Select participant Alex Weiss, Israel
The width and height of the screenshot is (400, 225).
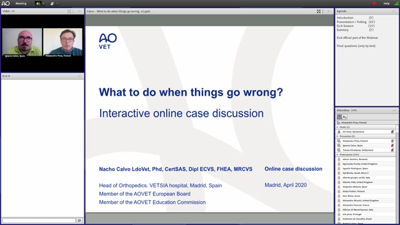pos(351,196)
